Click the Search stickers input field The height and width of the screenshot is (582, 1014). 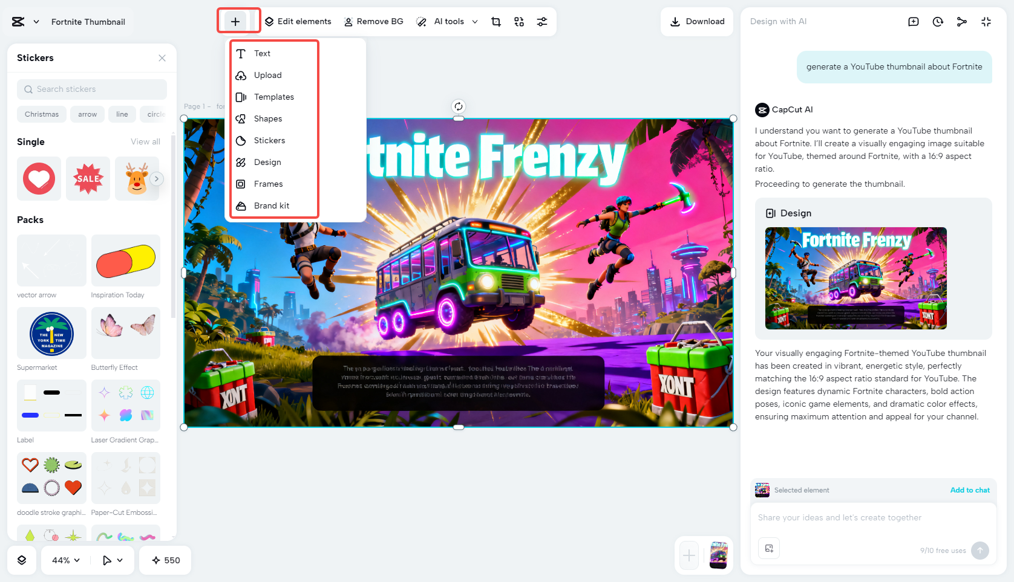[x=91, y=89]
